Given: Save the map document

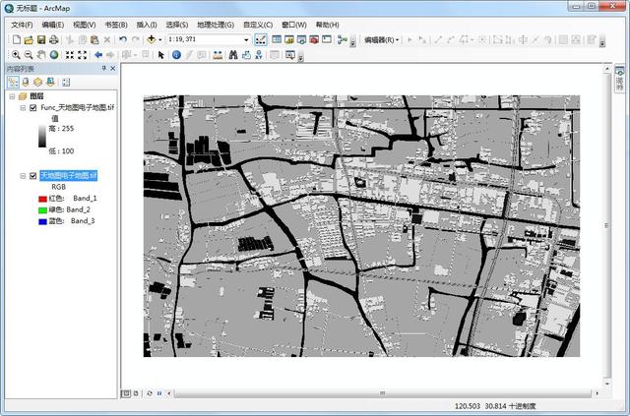Looking at the screenshot, I should click(41, 39).
